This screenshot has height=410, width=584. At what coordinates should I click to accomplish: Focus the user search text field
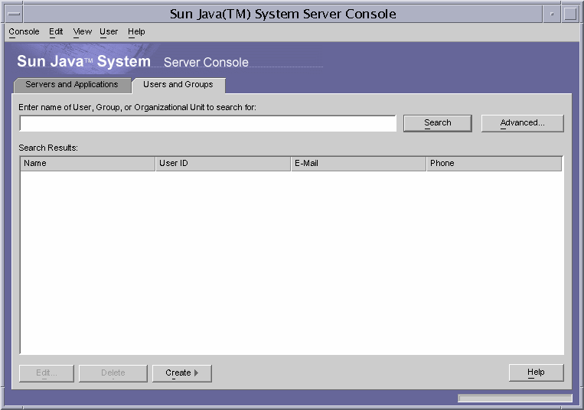(208, 123)
